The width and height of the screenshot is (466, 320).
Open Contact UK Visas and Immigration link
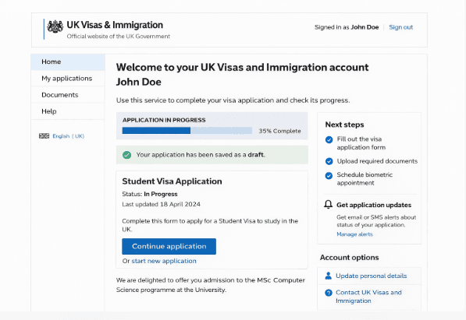[x=368, y=297]
